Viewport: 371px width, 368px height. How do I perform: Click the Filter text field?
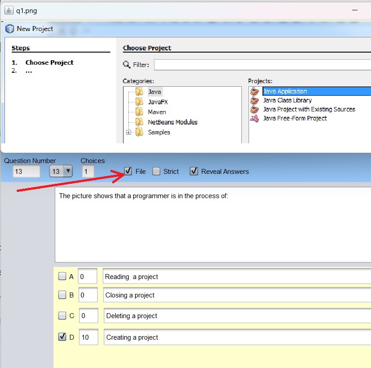point(262,65)
